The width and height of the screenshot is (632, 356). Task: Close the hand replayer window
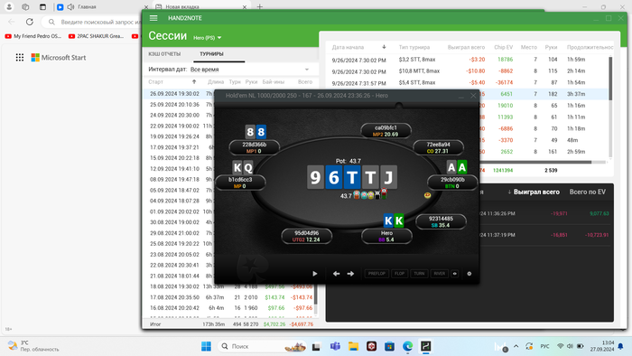[473, 96]
